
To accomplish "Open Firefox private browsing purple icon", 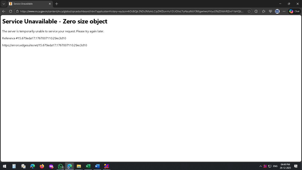I will (x=51, y=166).
